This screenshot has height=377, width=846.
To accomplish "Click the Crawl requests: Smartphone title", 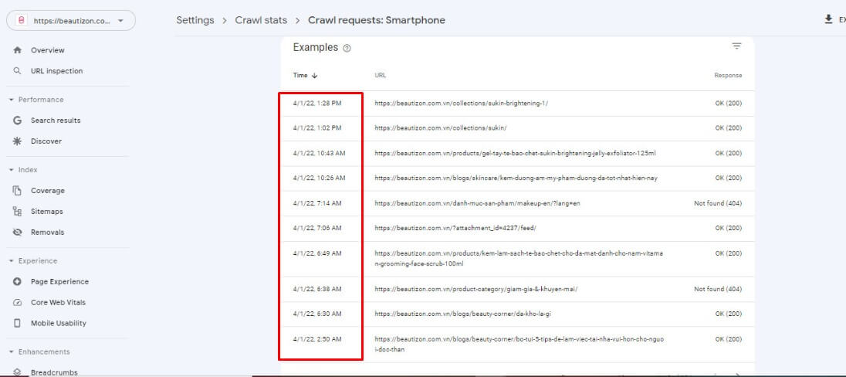I will tap(377, 21).
